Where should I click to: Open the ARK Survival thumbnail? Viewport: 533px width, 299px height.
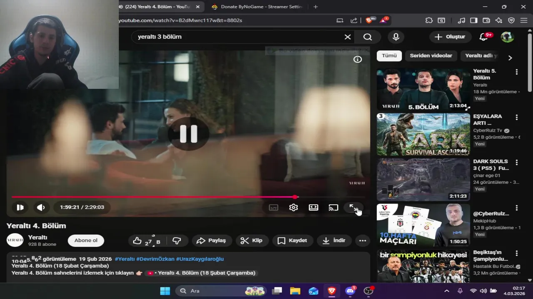[423, 135]
